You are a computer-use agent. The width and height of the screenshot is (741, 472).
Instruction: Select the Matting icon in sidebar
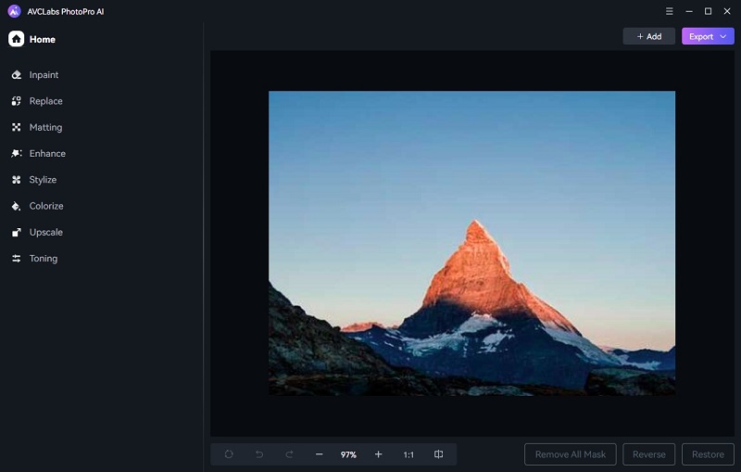tap(17, 127)
